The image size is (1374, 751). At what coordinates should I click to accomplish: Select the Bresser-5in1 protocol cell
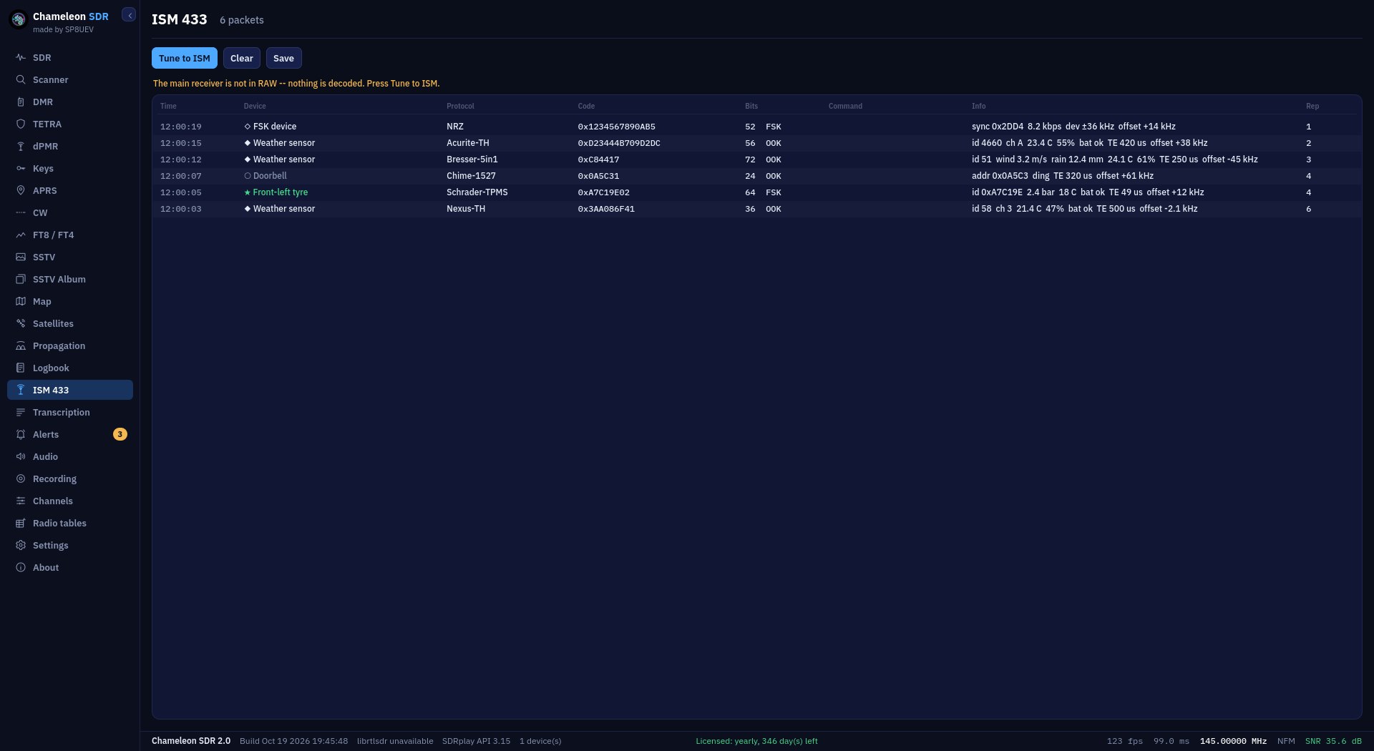472,159
